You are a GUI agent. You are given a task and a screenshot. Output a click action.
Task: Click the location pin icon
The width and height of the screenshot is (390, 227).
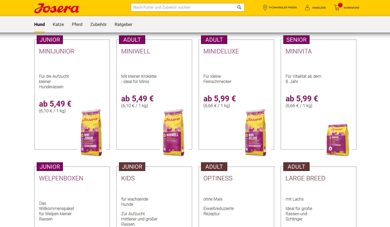[265, 8]
